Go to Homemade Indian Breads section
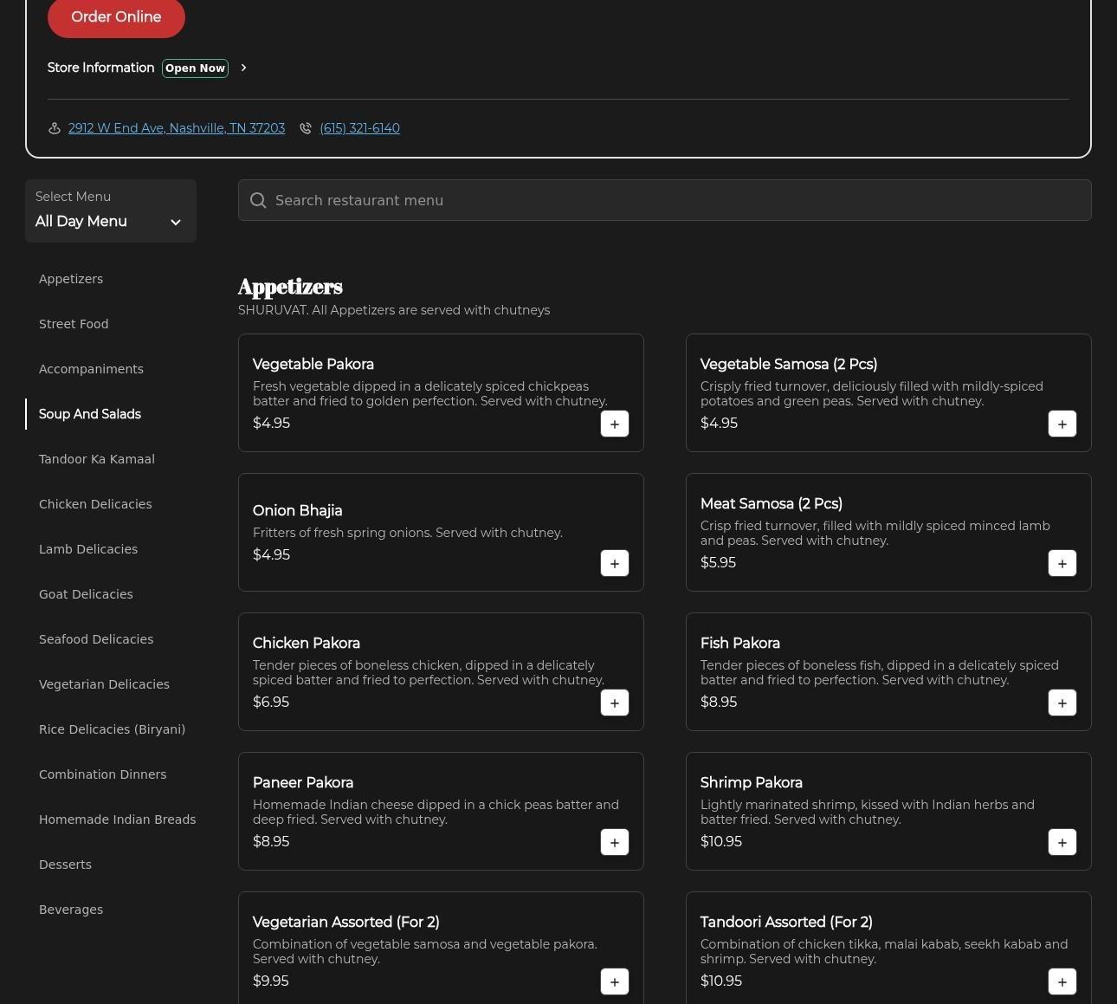Screen dimensions: 1117x1004 tap(117, 819)
